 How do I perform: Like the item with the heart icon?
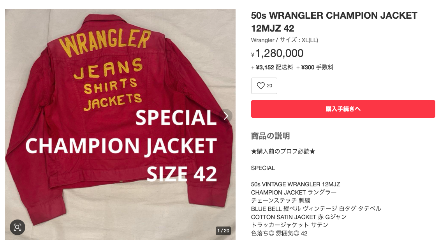click(x=260, y=86)
